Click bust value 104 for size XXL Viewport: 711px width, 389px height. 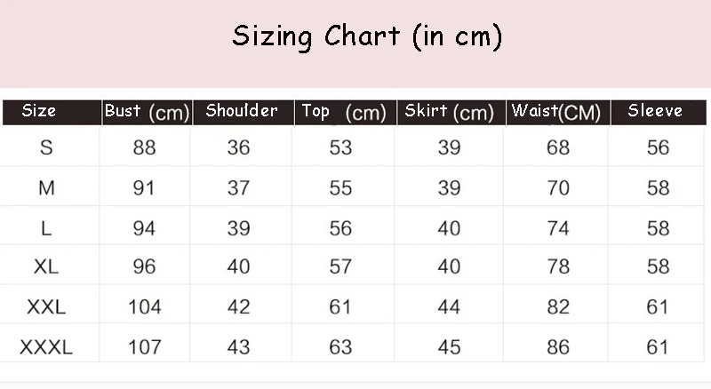pos(144,307)
